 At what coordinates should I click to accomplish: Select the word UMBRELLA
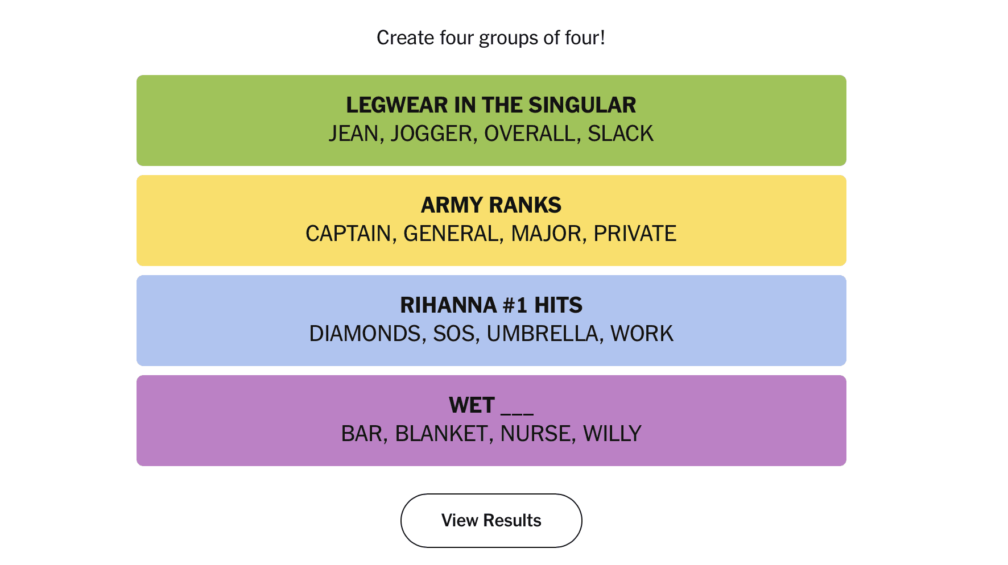tap(544, 334)
